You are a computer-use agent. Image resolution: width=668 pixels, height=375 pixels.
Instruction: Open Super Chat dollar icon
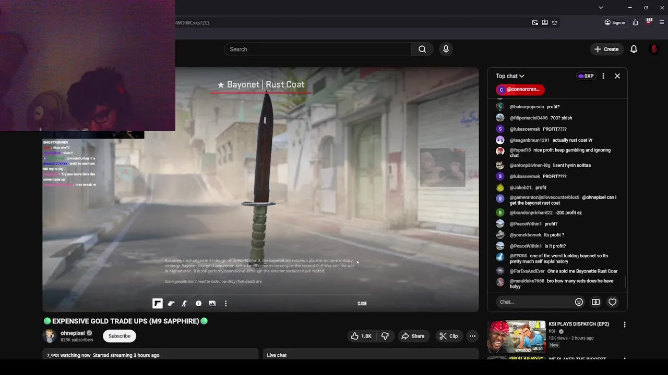pyautogui.click(x=595, y=302)
